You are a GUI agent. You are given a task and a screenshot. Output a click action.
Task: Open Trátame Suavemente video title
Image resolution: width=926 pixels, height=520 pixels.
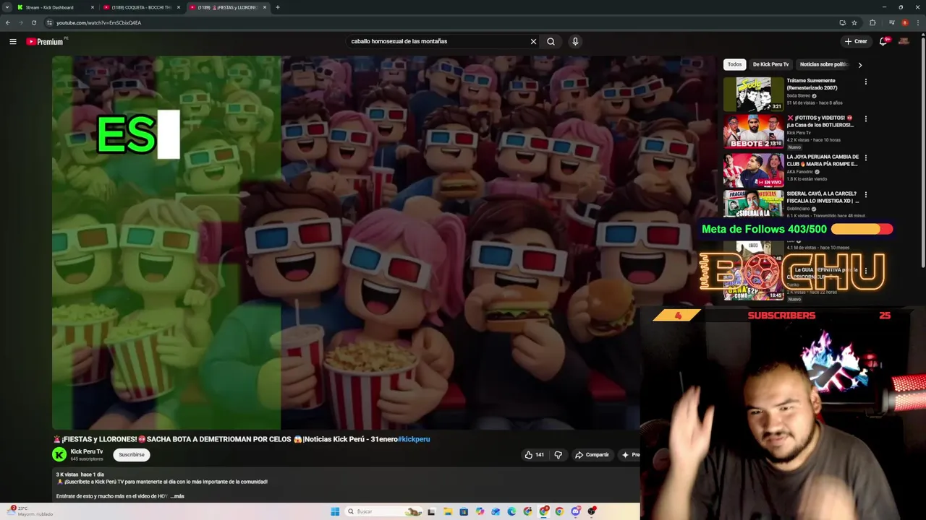[812, 84]
